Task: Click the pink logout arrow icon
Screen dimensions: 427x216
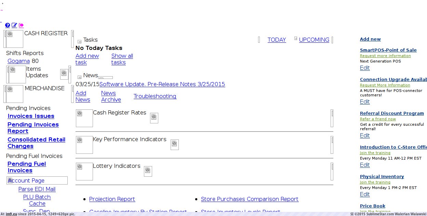Action: click(x=21, y=25)
